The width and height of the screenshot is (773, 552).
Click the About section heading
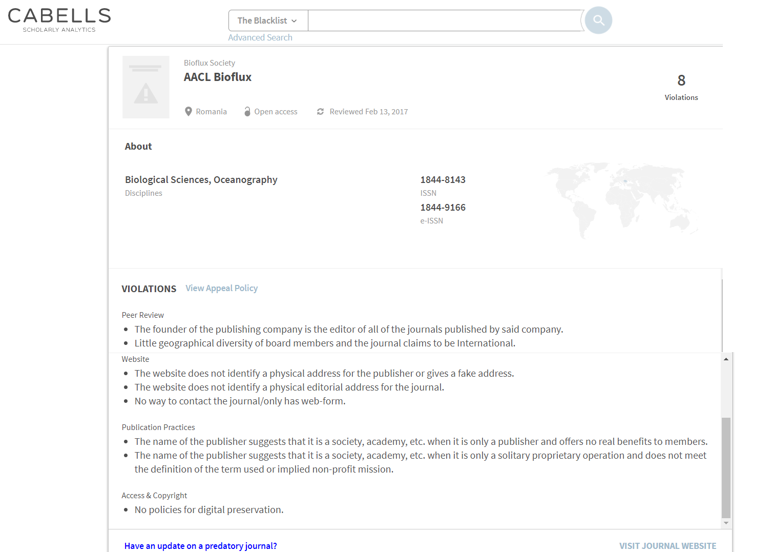point(138,146)
